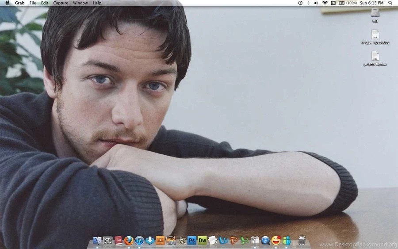Open the paper-and-pen text editor Dock icon
Image resolution: width=398 pixels, height=249 pixels.
(x=213, y=240)
